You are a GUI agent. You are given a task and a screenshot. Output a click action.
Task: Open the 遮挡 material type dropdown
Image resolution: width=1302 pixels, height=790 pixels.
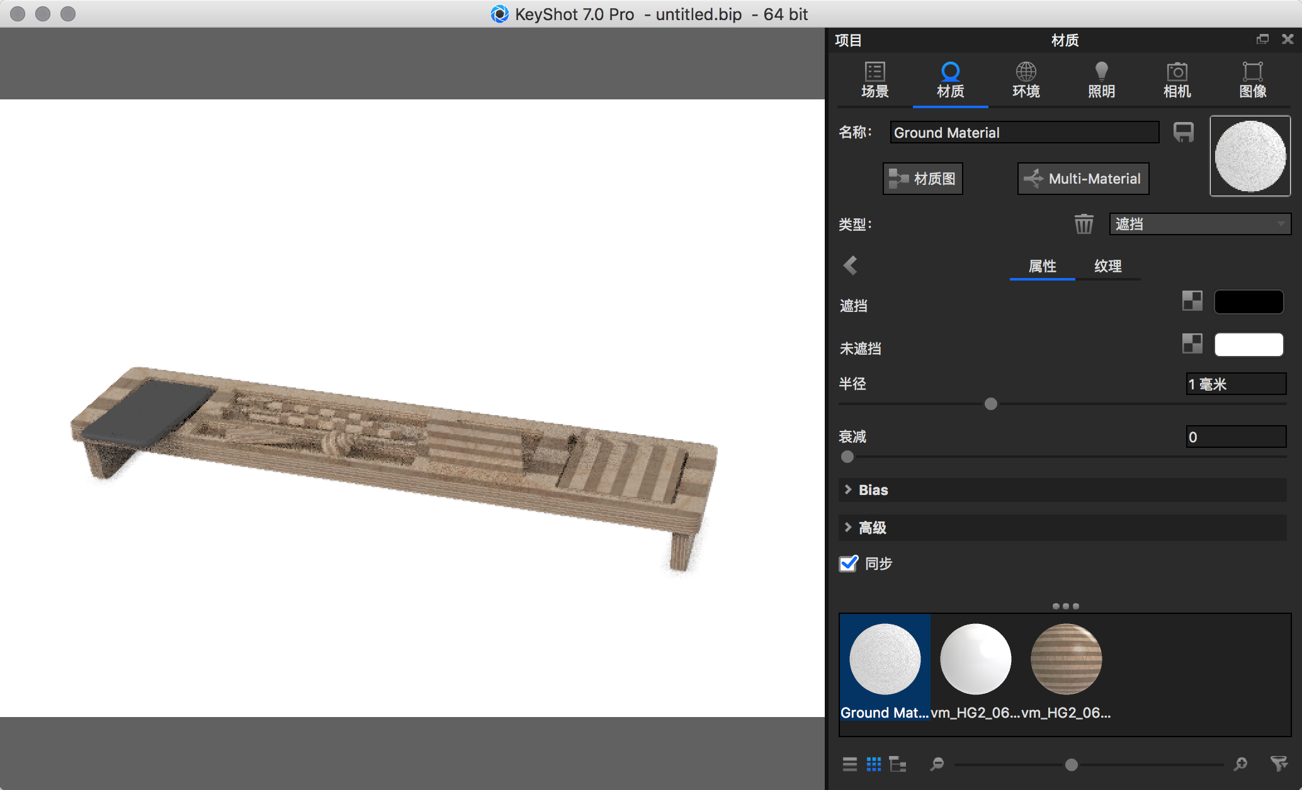(1199, 224)
